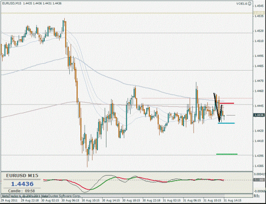Select the black V-shaped trendline drawing

tap(218, 108)
